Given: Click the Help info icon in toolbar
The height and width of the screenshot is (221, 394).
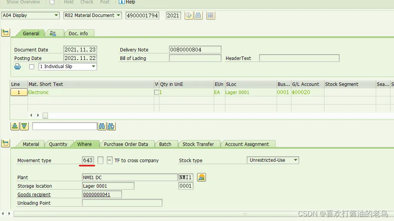Looking at the screenshot, I should tap(121, 2).
